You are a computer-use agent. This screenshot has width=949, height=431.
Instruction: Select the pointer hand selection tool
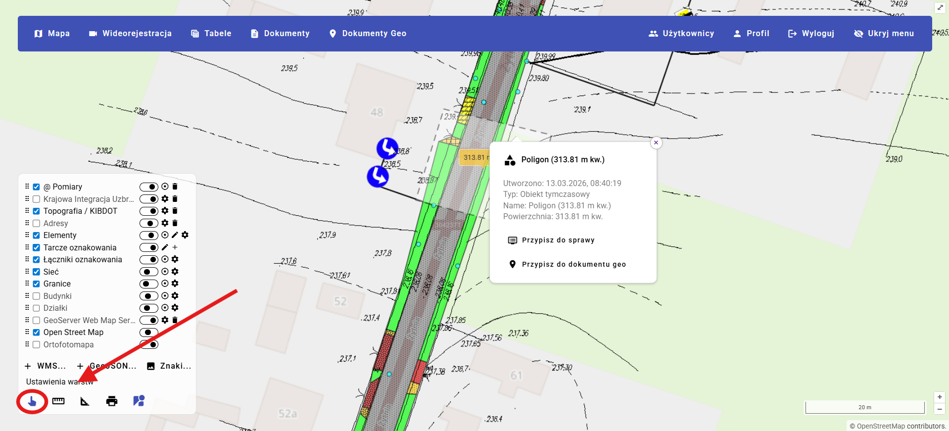pos(32,401)
